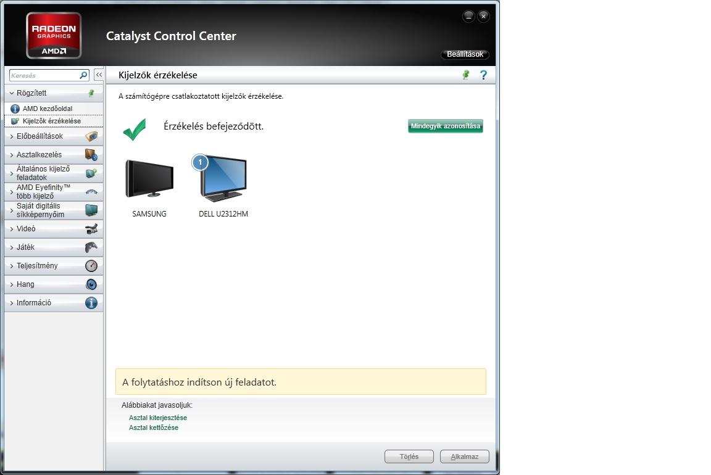Click the Hang speaker icon
Screen dimensions: 711x475
[x=91, y=284]
